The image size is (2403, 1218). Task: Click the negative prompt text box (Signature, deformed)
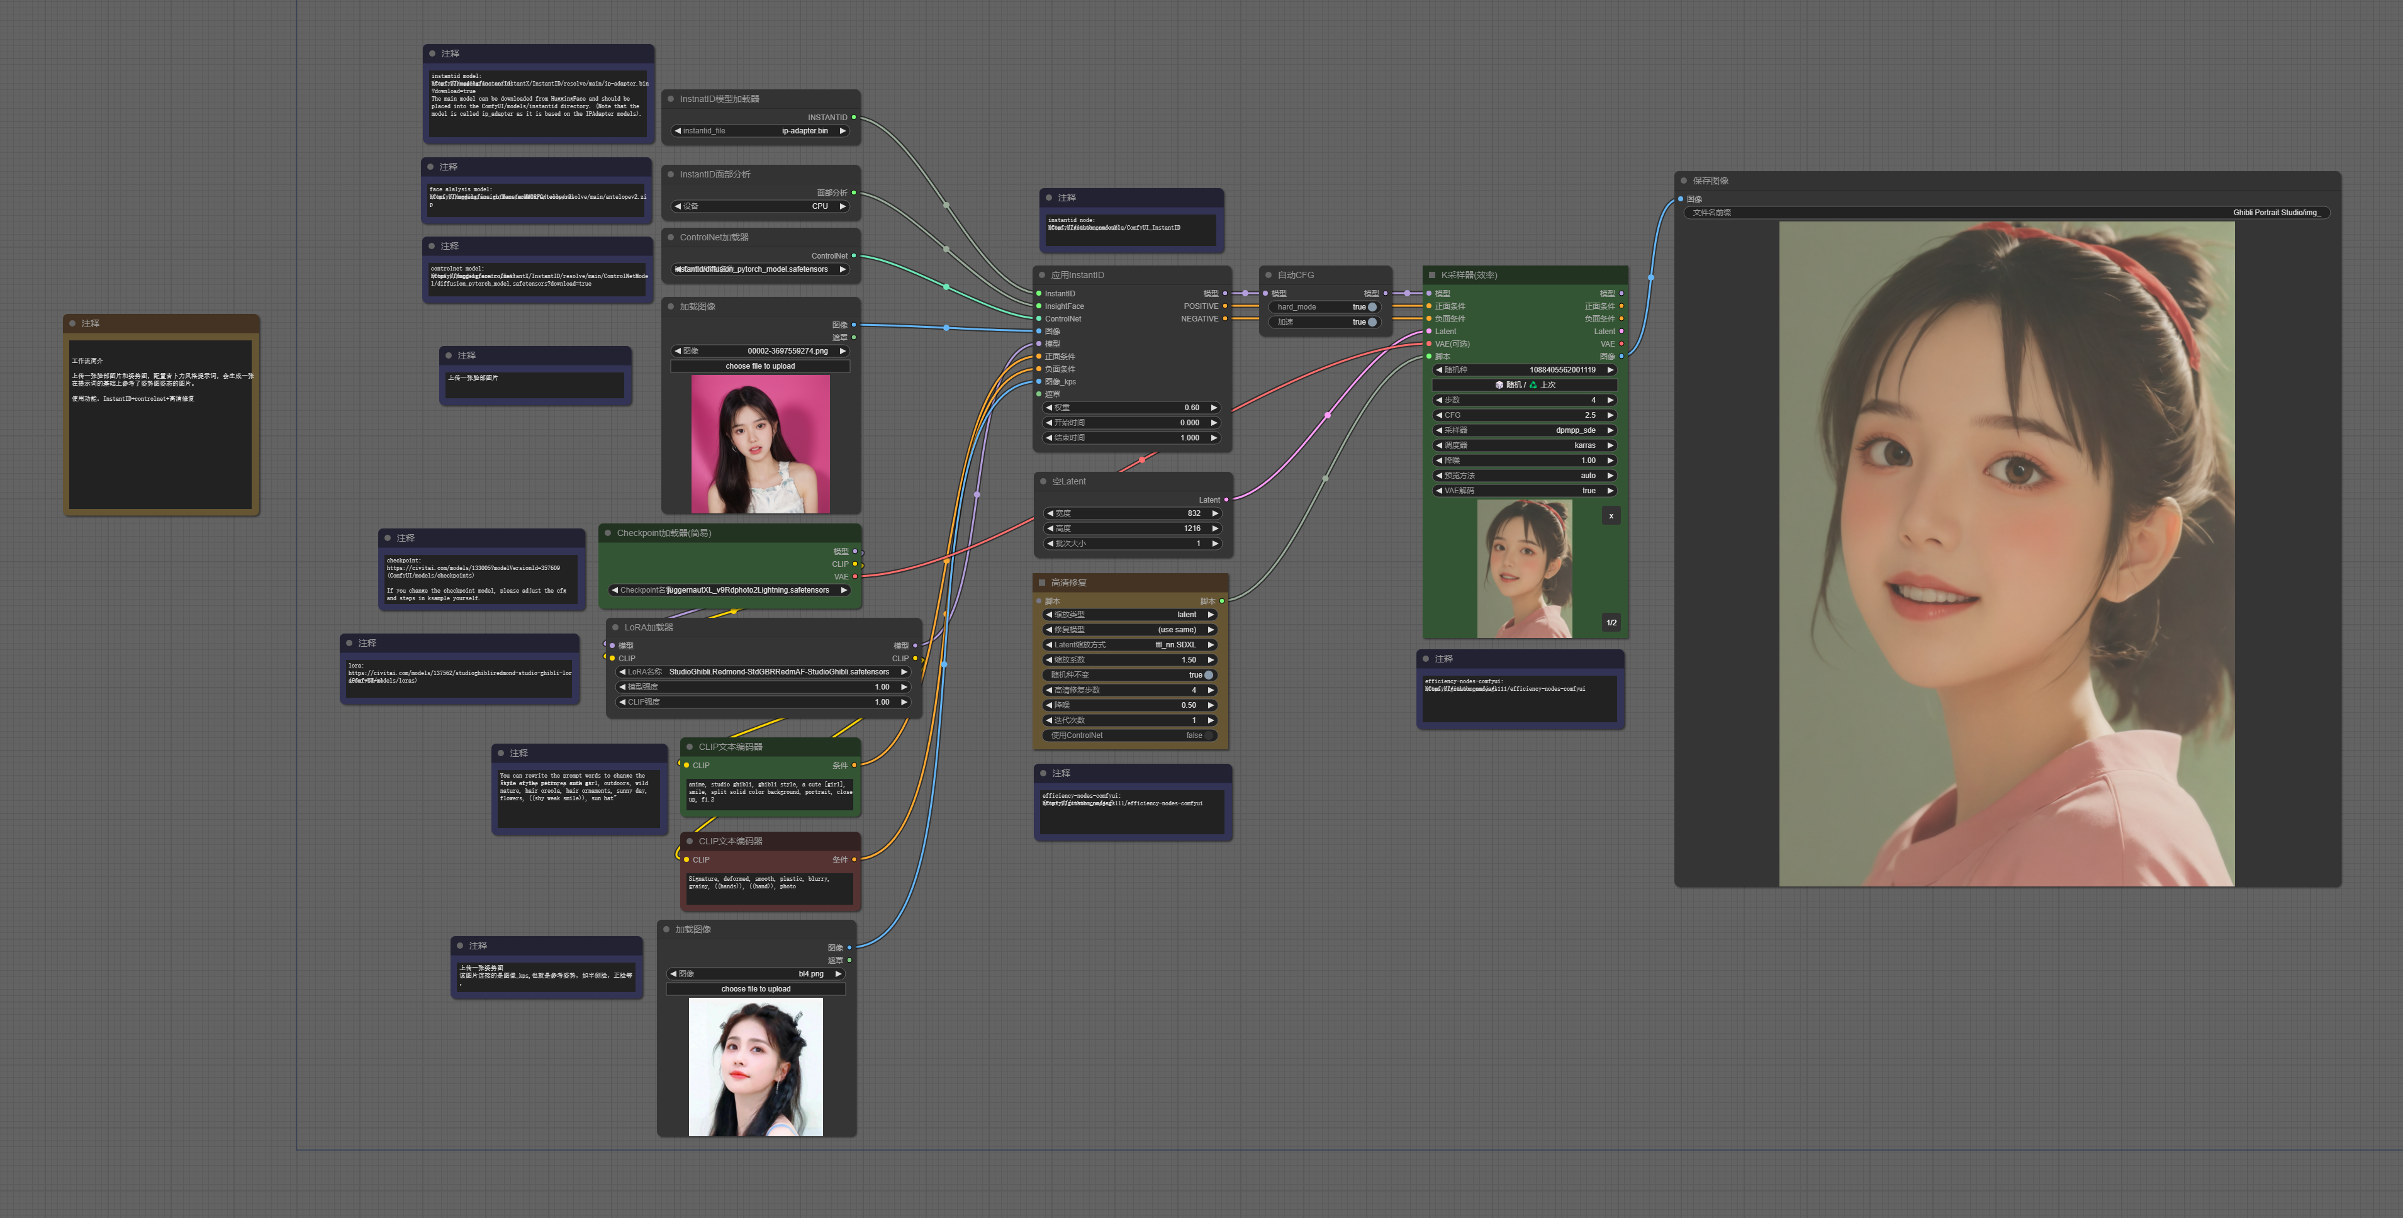click(x=770, y=889)
